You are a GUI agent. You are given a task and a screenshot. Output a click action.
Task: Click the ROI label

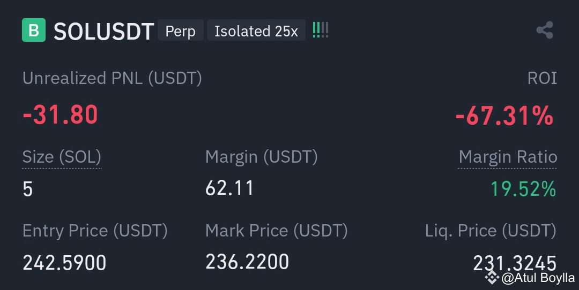(x=542, y=78)
